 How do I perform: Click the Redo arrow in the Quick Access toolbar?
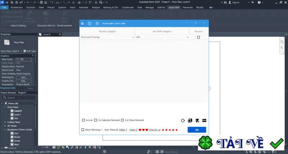(34, 3)
